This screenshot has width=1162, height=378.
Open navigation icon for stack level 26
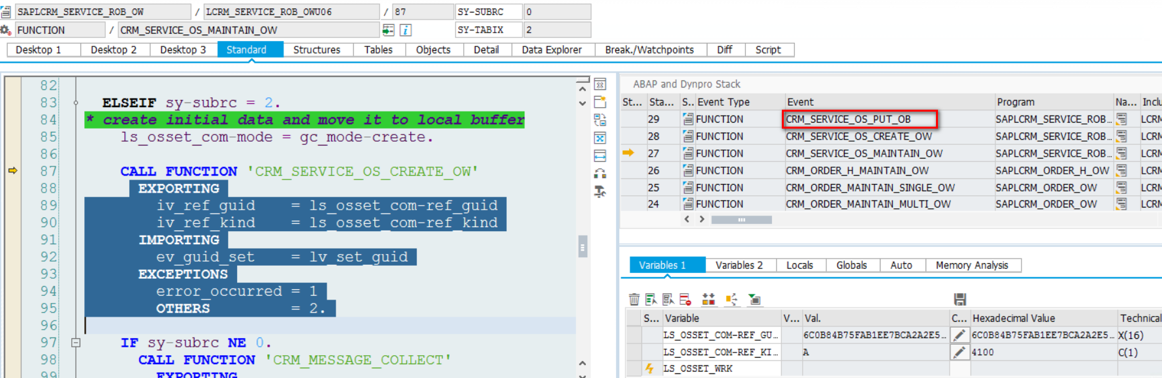pyautogui.click(x=1122, y=170)
